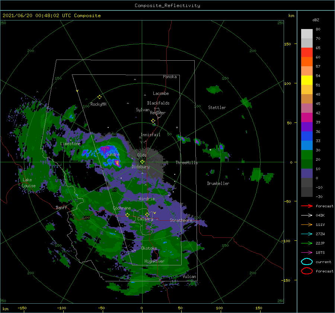The image size is (335, 313).
Task: Select the green 22JP arrow symbol
Action: tap(307, 243)
